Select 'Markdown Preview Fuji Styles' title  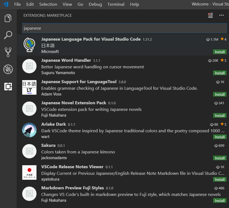point(73,188)
